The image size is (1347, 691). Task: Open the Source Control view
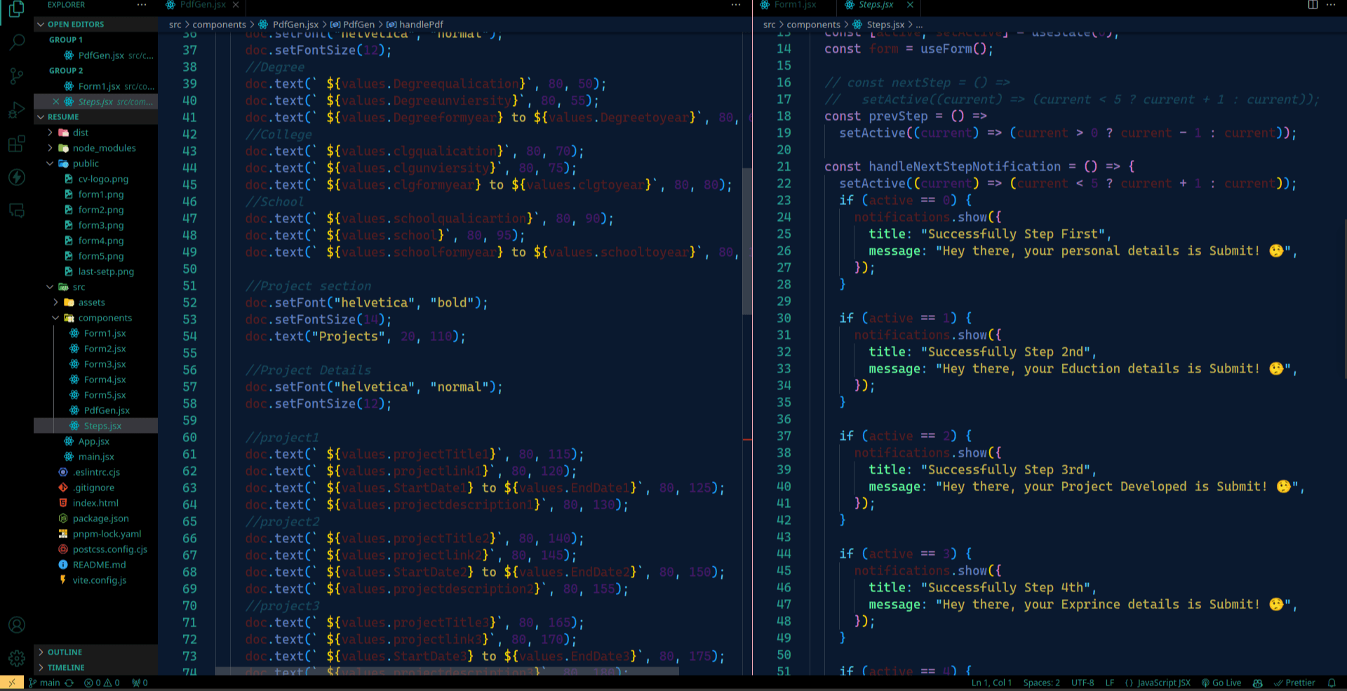pos(16,76)
